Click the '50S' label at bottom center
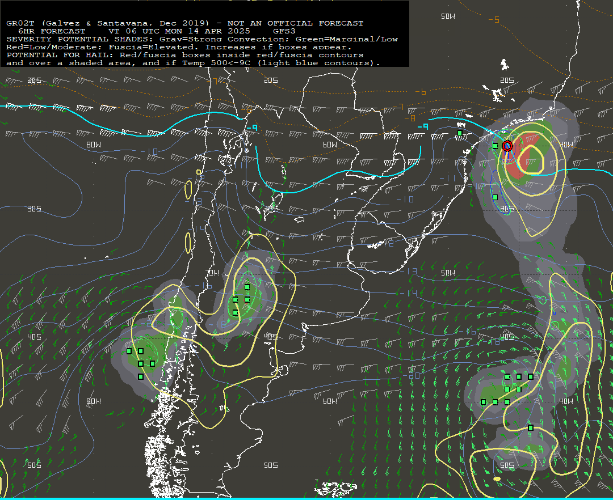The image size is (613, 500). tap(271, 465)
